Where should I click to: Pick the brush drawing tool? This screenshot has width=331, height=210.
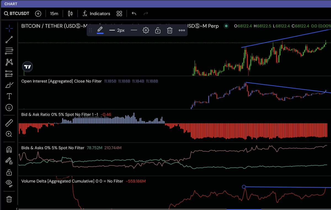[x=9, y=85]
